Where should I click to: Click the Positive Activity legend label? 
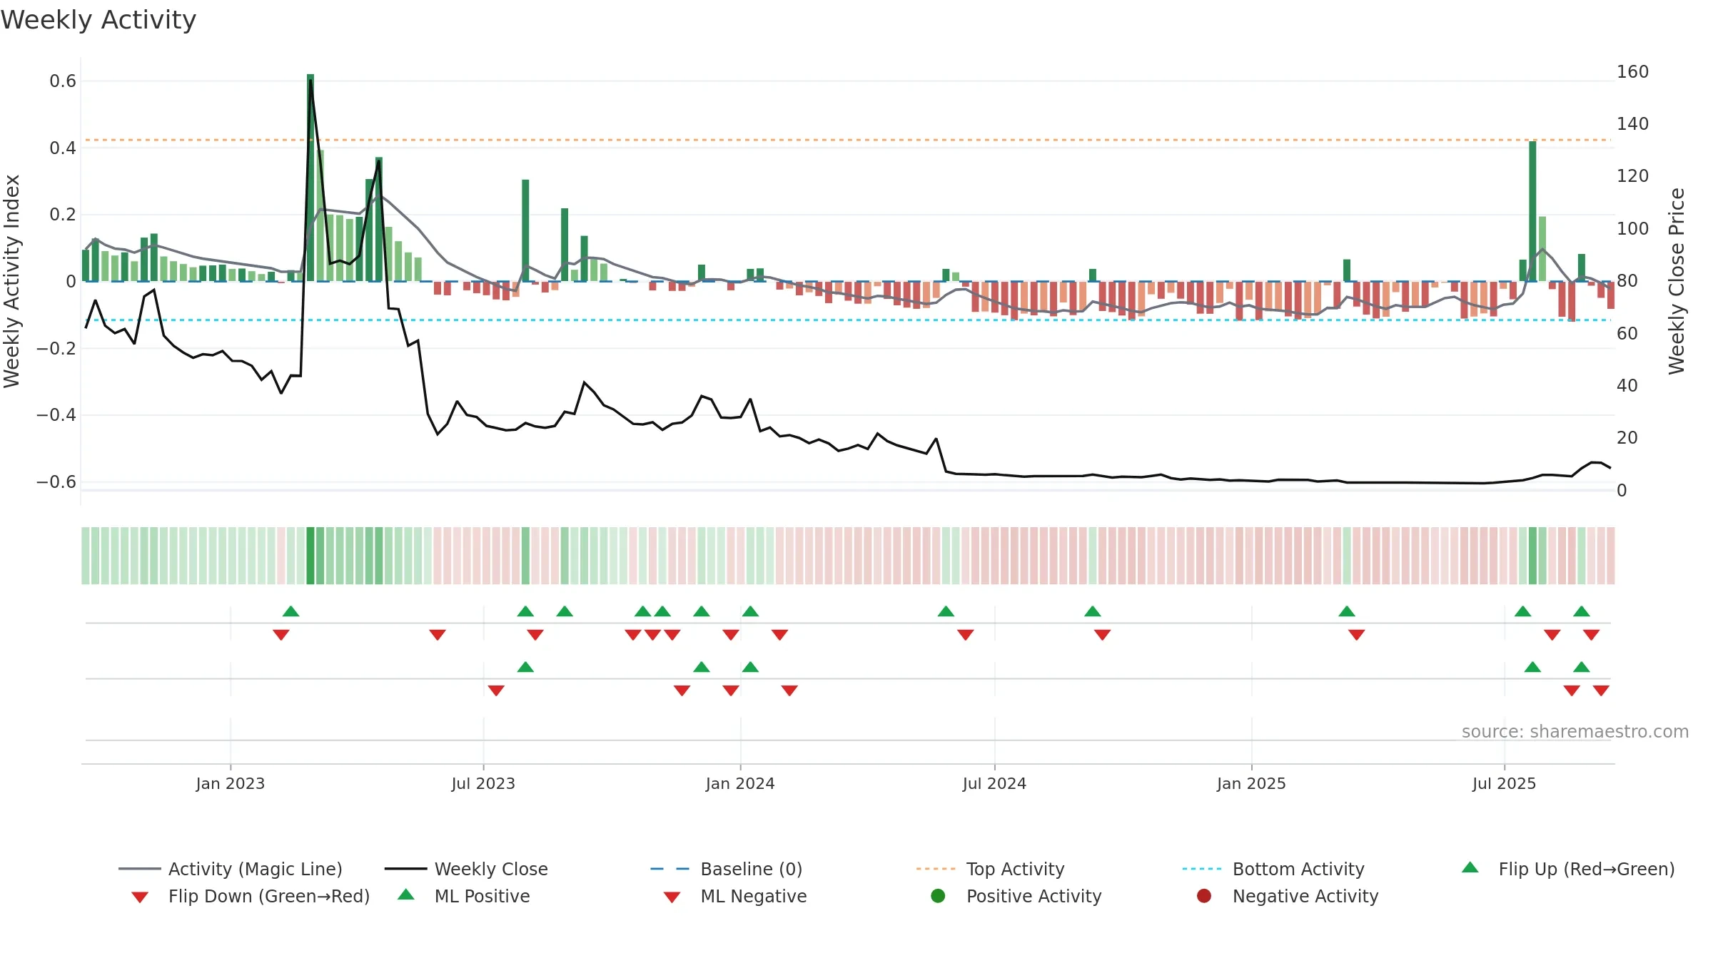coord(1034,896)
